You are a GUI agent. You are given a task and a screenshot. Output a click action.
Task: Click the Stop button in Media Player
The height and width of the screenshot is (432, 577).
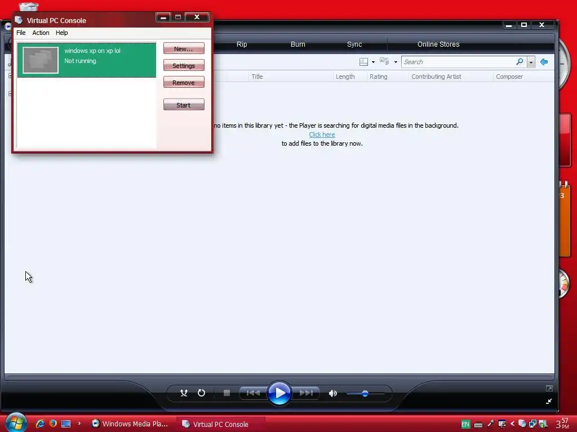click(227, 393)
